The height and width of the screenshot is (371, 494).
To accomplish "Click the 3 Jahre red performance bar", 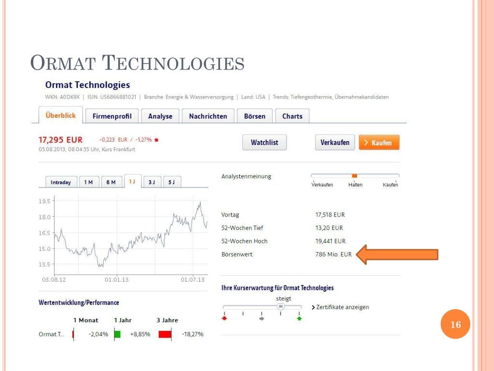I will pos(165,334).
